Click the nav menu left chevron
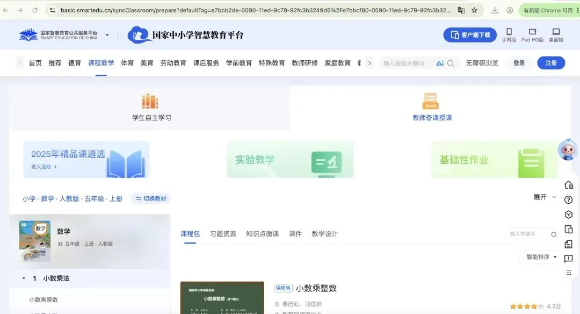Image resolution: width=580 pixels, height=314 pixels. click(20, 63)
